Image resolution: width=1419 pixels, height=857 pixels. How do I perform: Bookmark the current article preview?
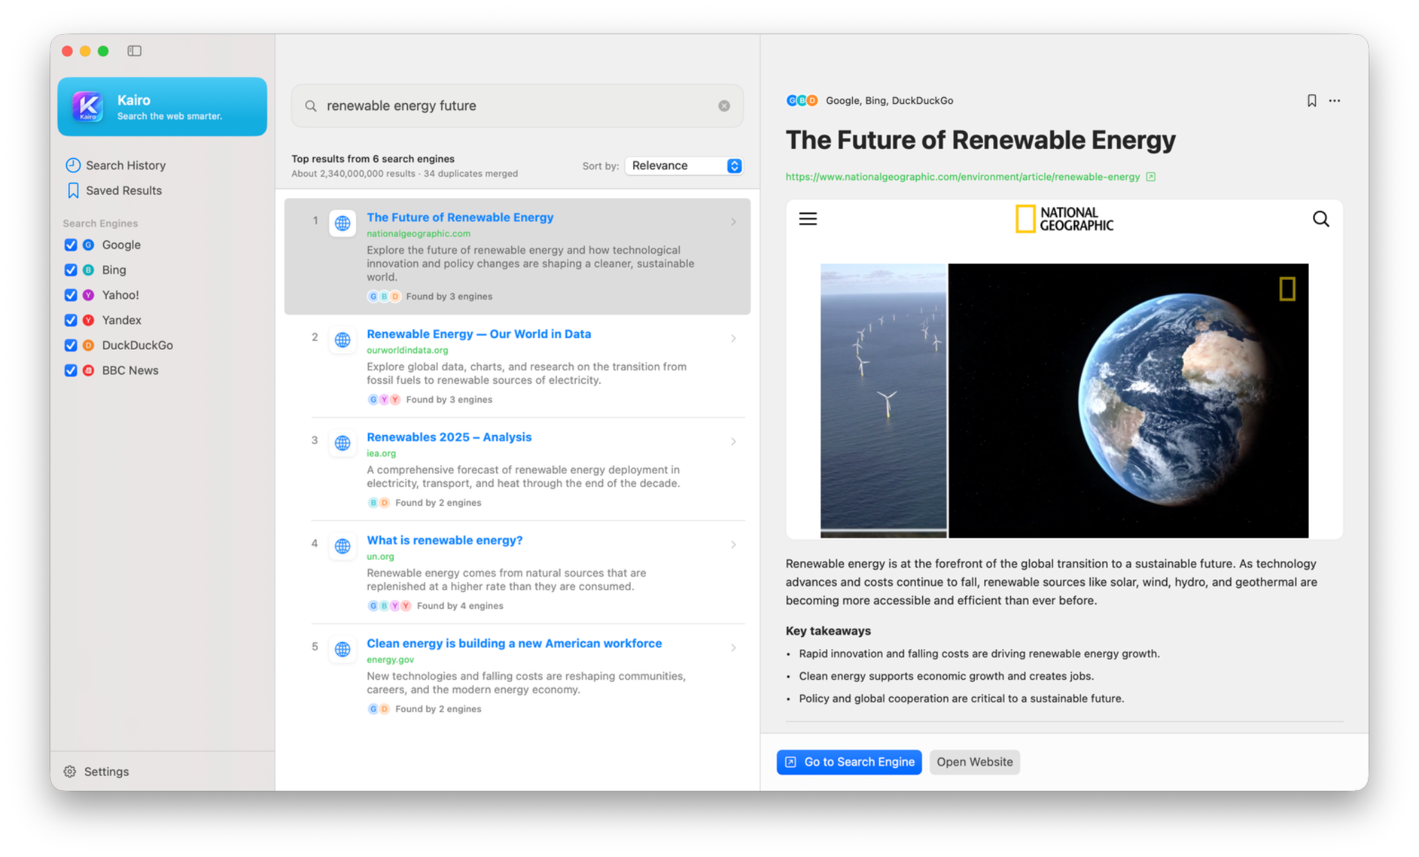click(1312, 100)
